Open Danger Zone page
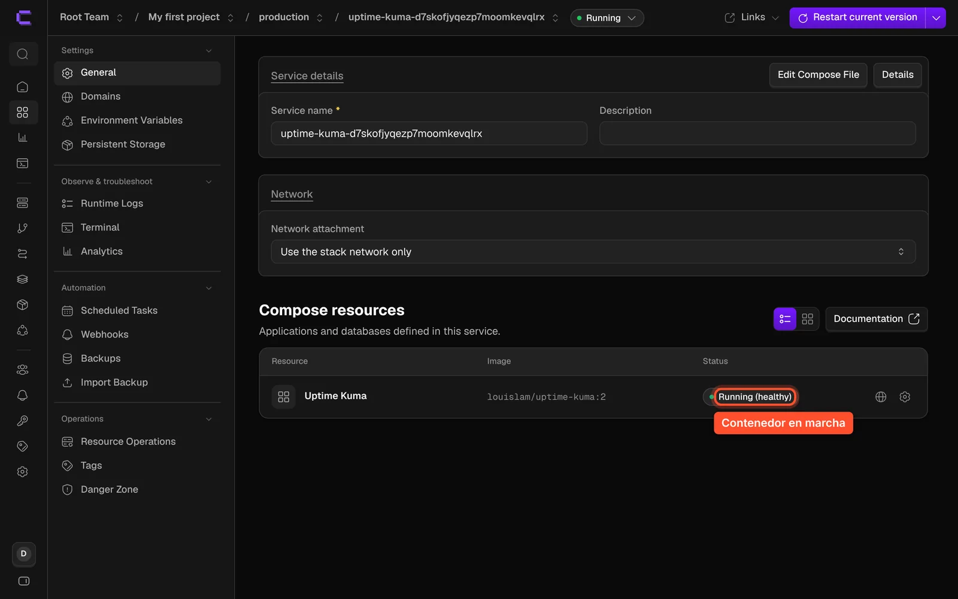 (137, 489)
